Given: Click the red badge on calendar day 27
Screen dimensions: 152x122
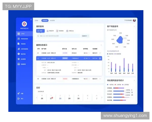Looking at the screenshot, I should pos(52,98).
